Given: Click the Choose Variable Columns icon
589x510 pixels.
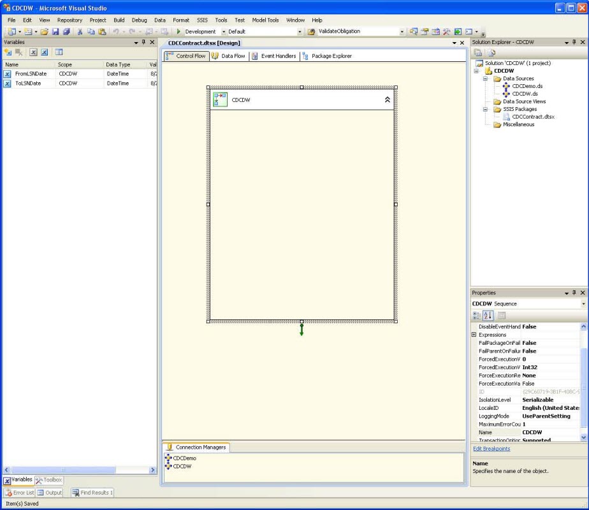Looking at the screenshot, I should pos(59,52).
